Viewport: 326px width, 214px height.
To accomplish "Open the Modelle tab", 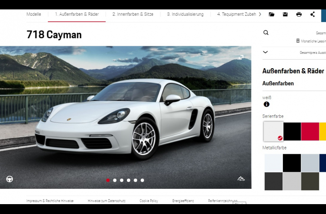I will (x=34, y=14).
